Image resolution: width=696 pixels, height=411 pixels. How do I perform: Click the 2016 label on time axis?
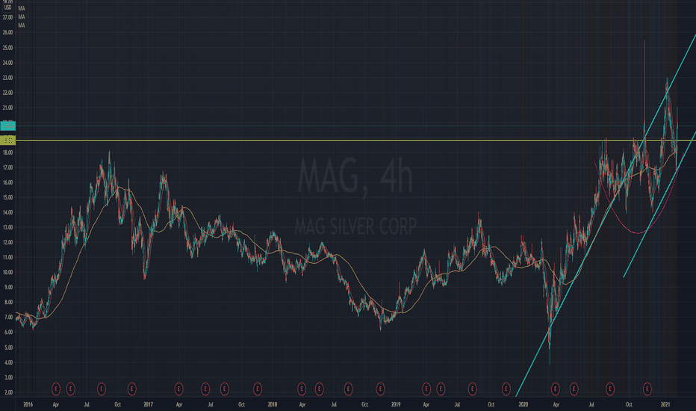tap(28, 404)
